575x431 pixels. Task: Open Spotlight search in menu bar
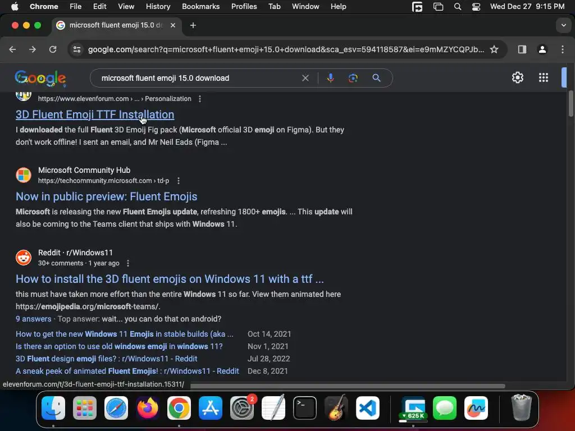pyautogui.click(x=457, y=7)
